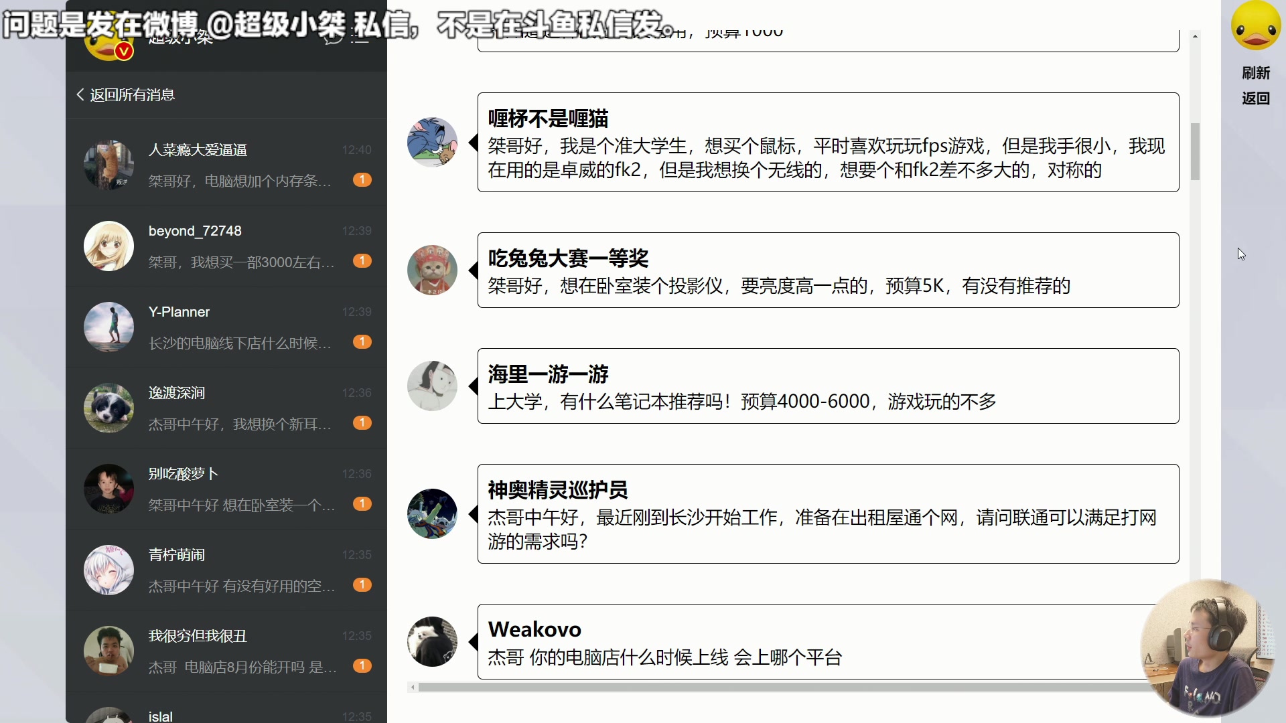Screen dimensions: 1286x723
Task: Click anime avatar of beyond_72748
Action: point(109,246)
